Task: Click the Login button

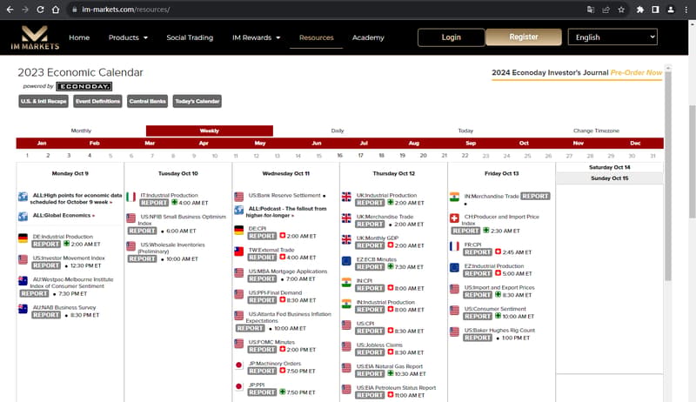Action: [x=451, y=37]
